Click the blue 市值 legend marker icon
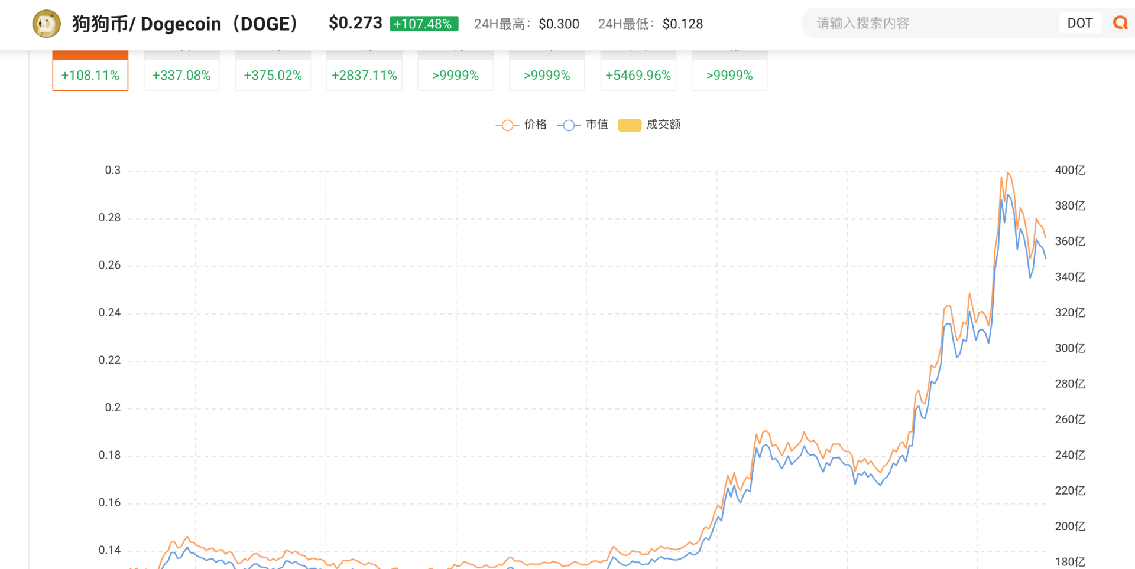 (569, 125)
